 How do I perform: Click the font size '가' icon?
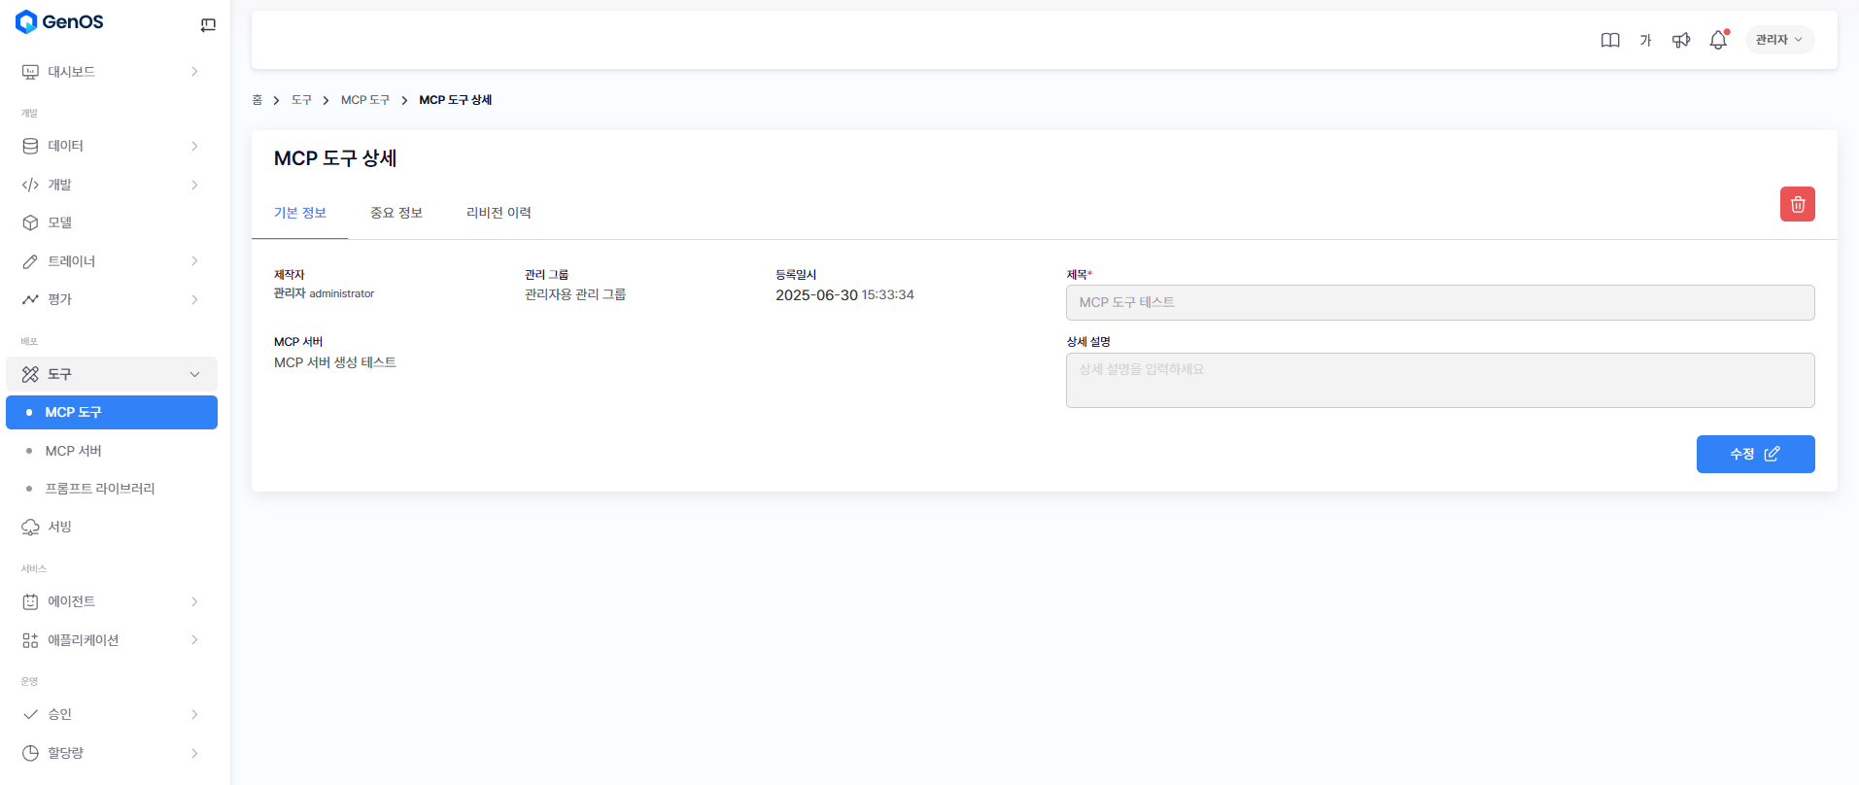coord(1645,40)
